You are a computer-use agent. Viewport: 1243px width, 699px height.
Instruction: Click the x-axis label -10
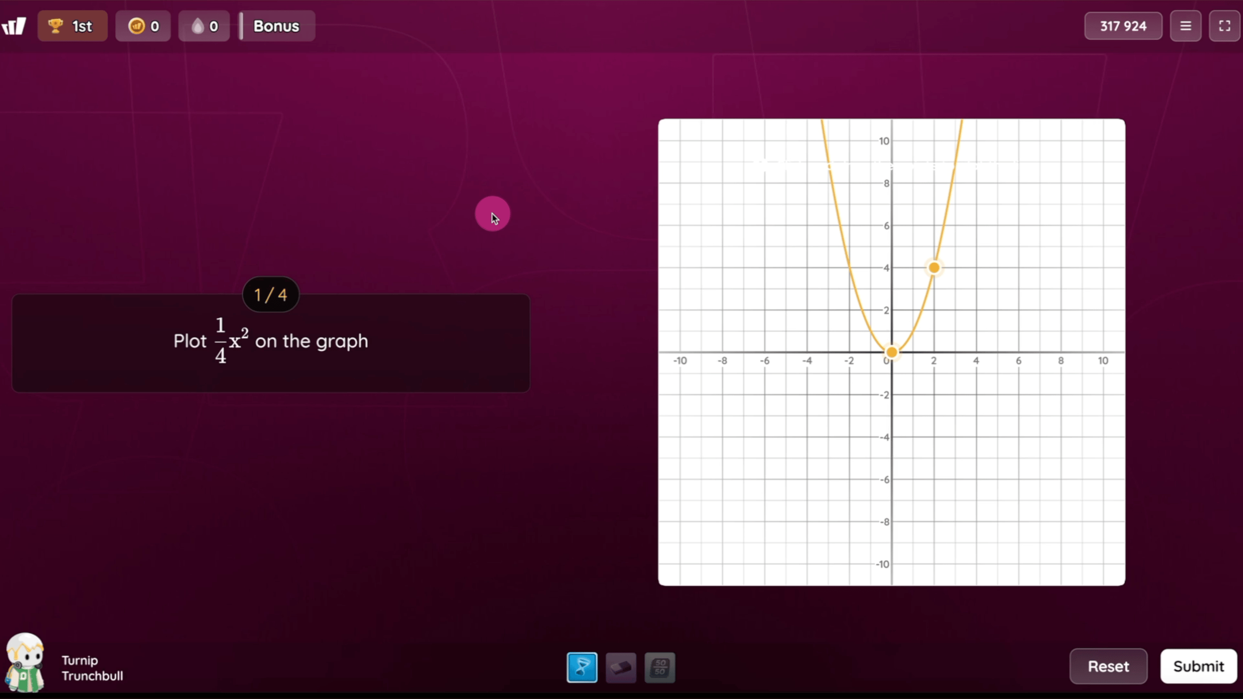click(680, 361)
